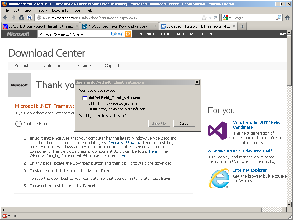This screenshot has height=220, width=293.
Task: Select Support in Download Center nav
Action: [112, 66]
